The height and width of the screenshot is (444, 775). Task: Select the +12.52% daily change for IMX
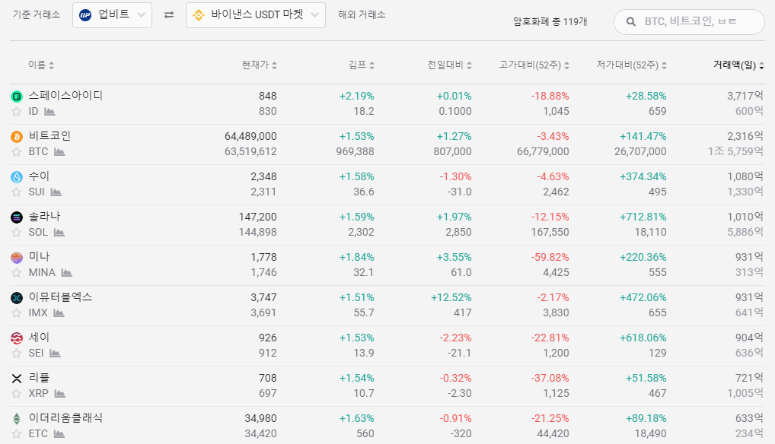(451, 297)
